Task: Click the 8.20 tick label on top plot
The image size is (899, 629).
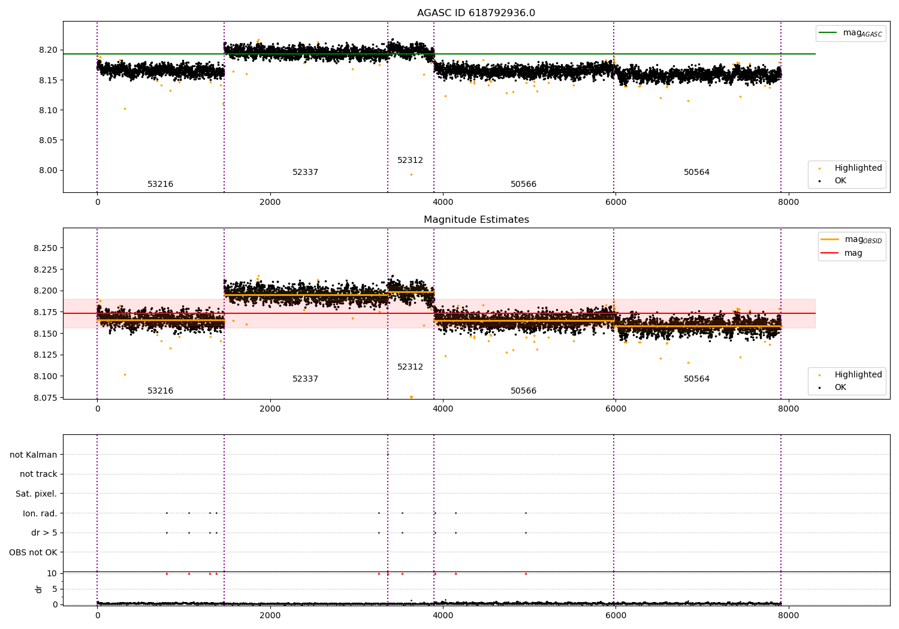Action: pyautogui.click(x=48, y=50)
